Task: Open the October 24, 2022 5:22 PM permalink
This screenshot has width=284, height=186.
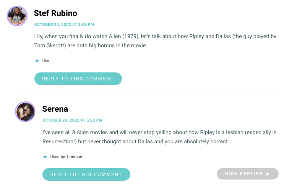Action: point(72,120)
